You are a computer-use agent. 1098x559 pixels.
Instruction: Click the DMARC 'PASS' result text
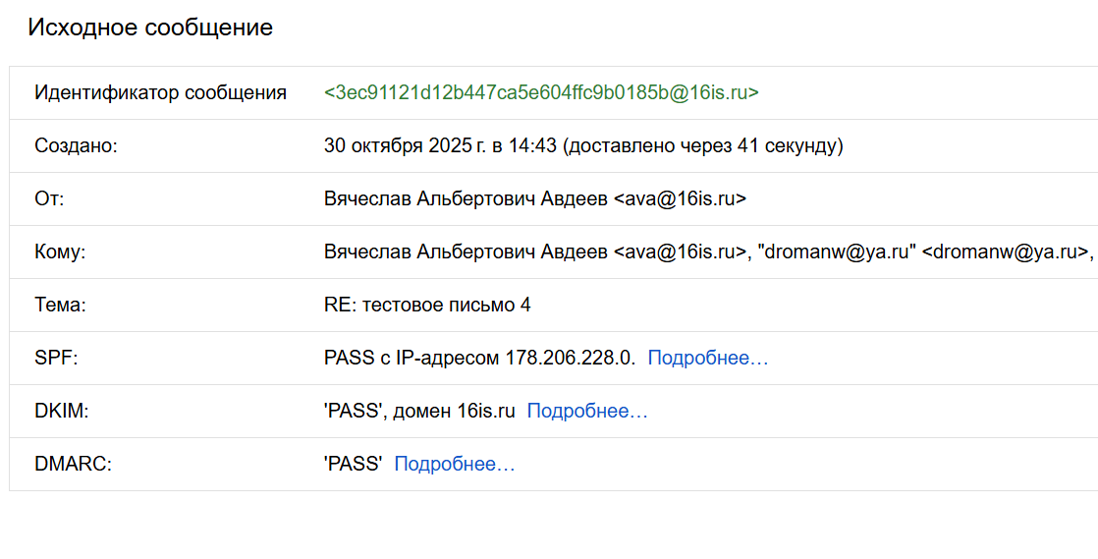tap(353, 464)
